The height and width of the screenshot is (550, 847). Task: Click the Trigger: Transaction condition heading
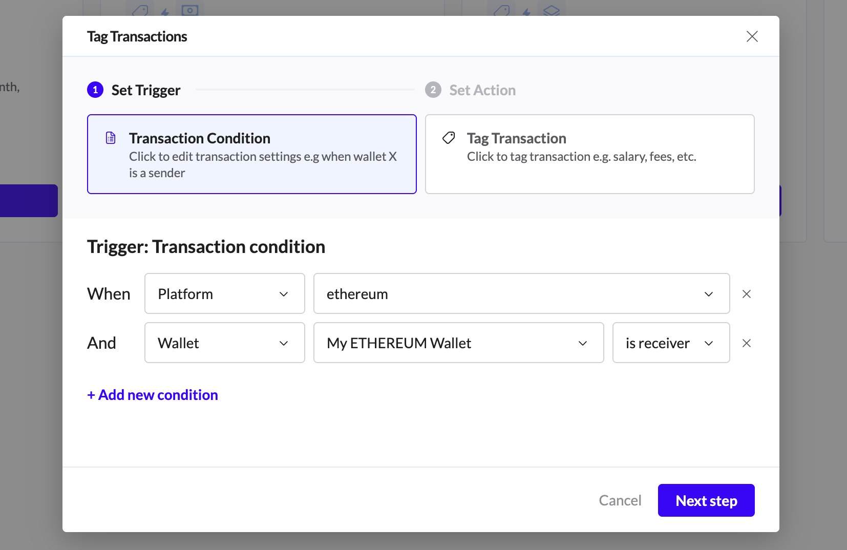click(x=206, y=247)
